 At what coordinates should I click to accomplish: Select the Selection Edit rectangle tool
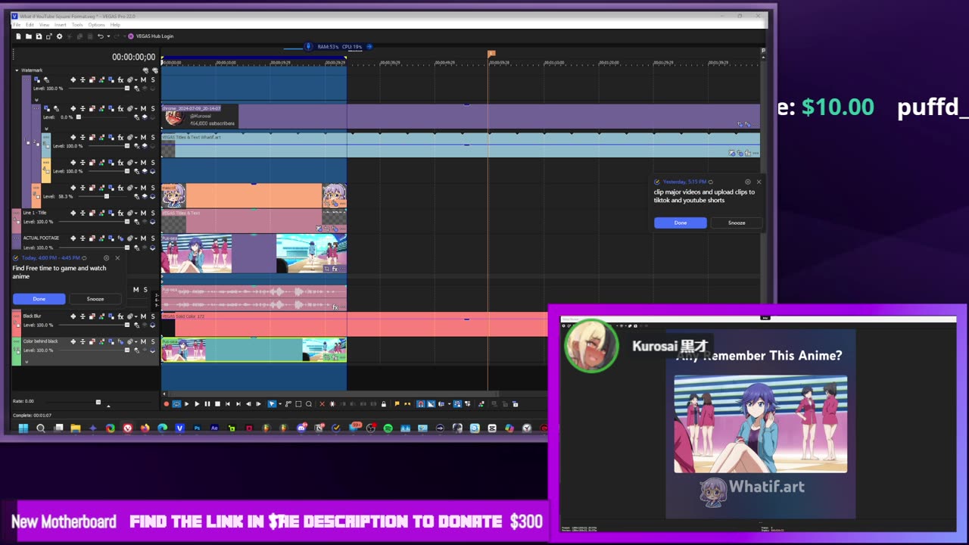click(x=298, y=403)
